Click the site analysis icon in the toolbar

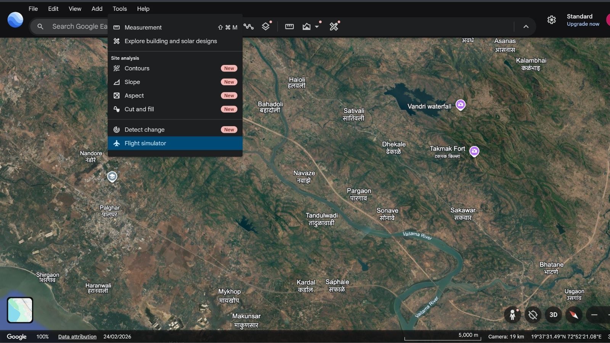pyautogui.click(x=307, y=26)
